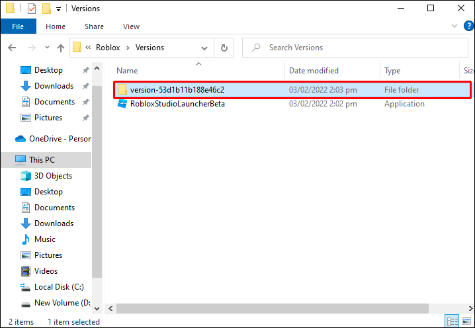Select the version-53d1b11b188e46c2 folder
This screenshot has width=475, height=328.
(x=292, y=90)
